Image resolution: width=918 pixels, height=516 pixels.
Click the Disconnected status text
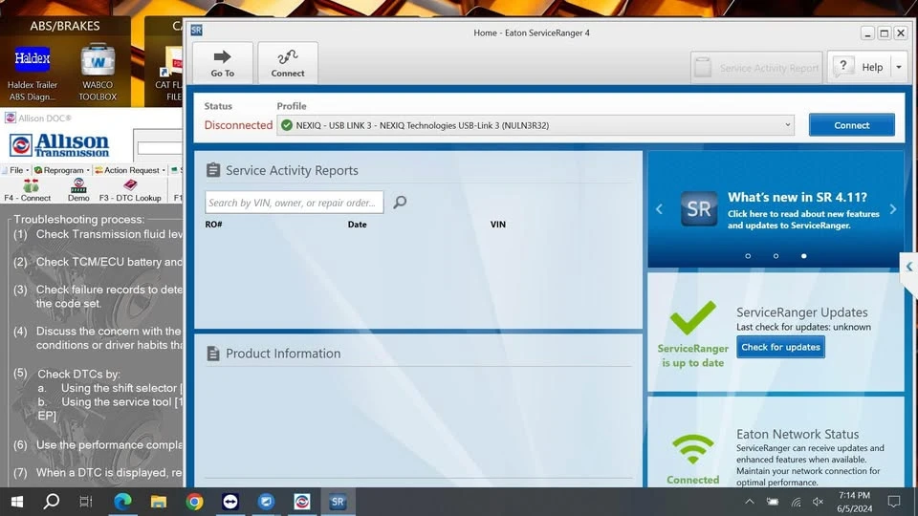(x=238, y=125)
